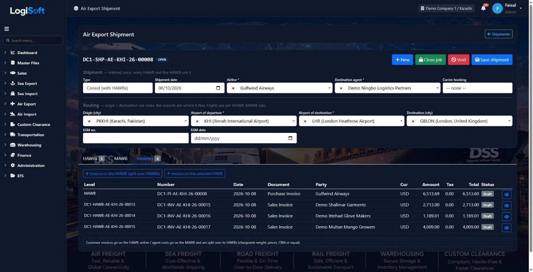Click the red Void button

tap(458, 60)
